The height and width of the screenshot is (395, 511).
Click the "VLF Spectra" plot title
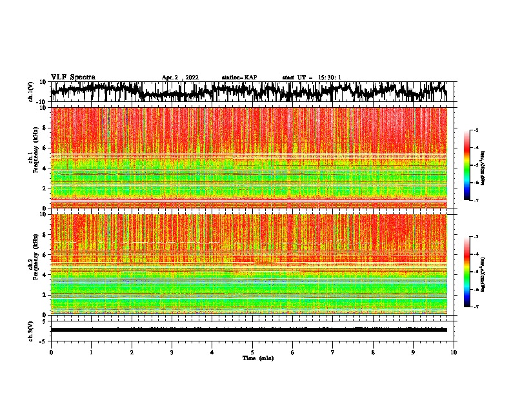pyautogui.click(x=73, y=77)
